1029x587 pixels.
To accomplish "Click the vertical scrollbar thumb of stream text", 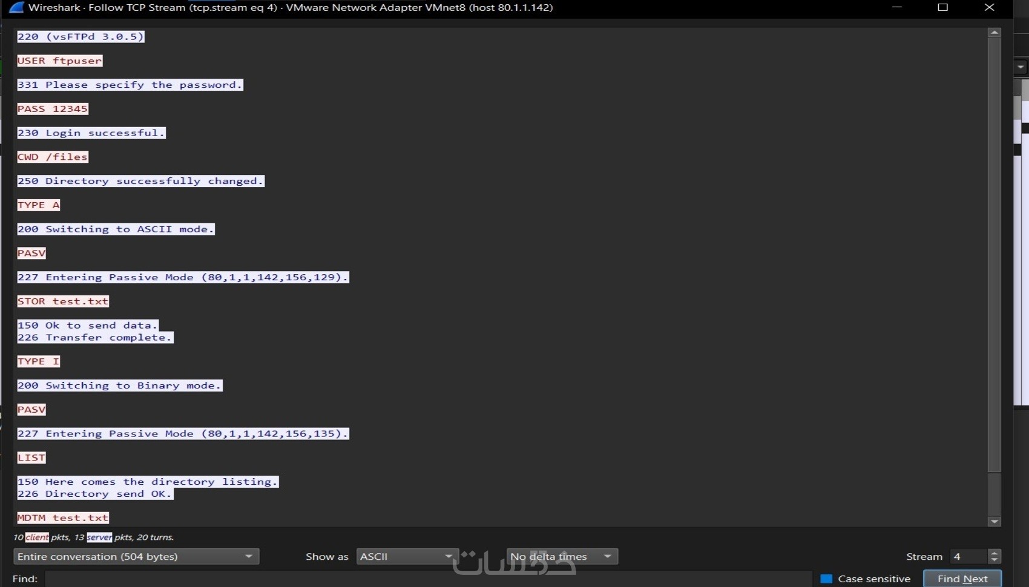I will [994, 254].
